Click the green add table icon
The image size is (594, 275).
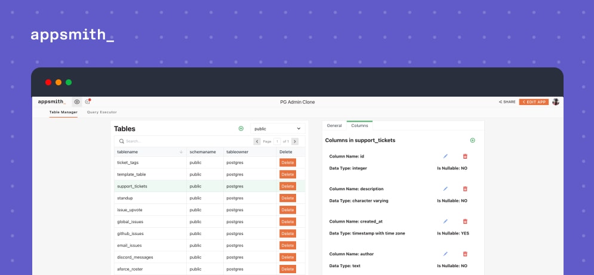point(241,128)
